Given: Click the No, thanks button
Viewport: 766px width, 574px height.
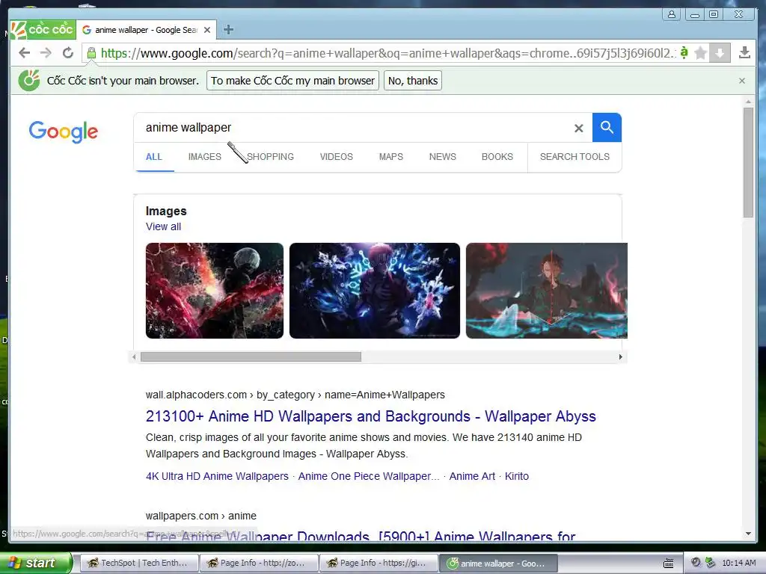Looking at the screenshot, I should (413, 81).
